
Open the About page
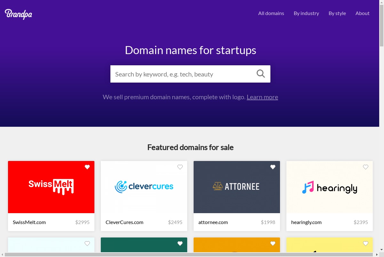point(362,13)
